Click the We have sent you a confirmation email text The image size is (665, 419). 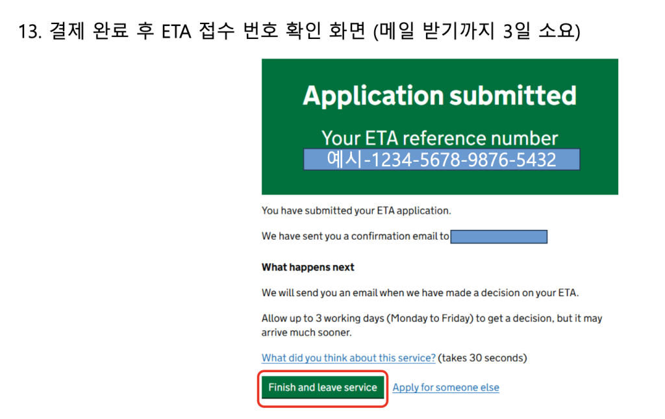point(355,236)
